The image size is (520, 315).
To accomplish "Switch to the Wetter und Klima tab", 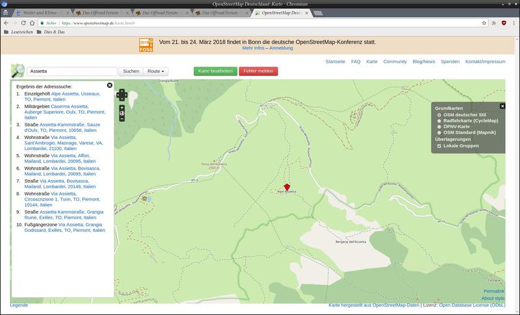I will [42, 13].
